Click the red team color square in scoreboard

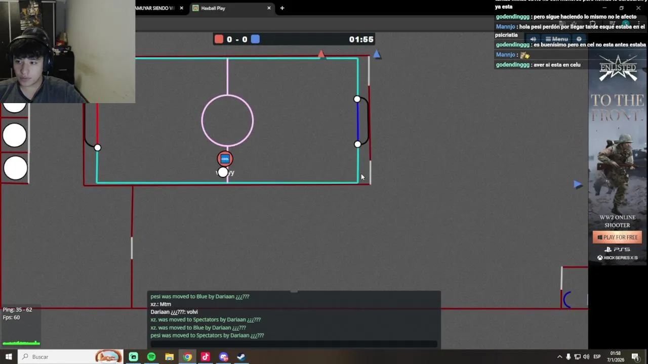point(219,39)
